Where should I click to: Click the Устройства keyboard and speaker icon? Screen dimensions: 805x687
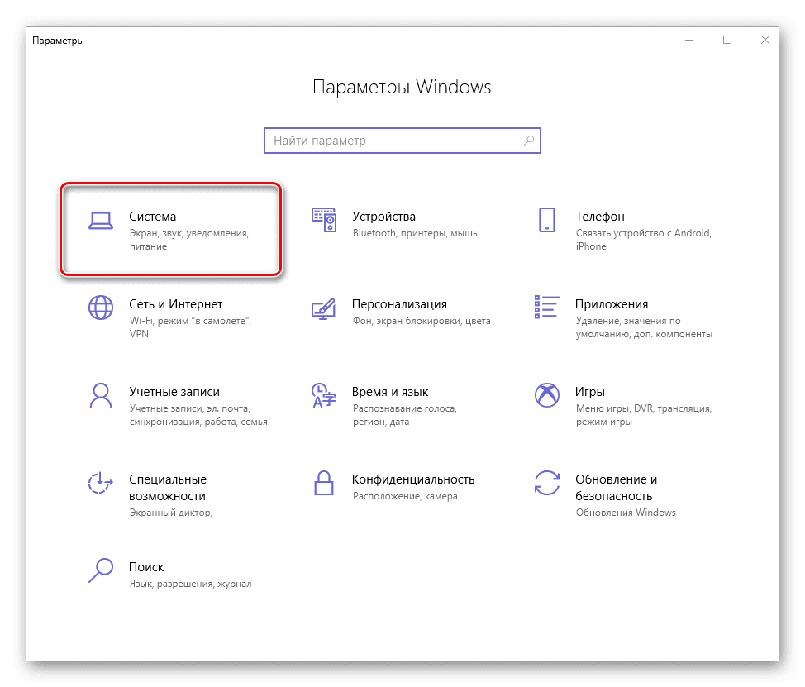[x=324, y=220]
